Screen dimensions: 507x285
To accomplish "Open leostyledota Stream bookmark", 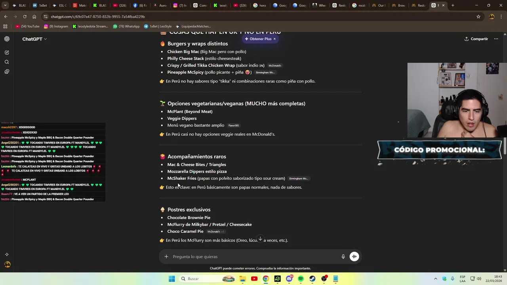I will pos(90,27).
